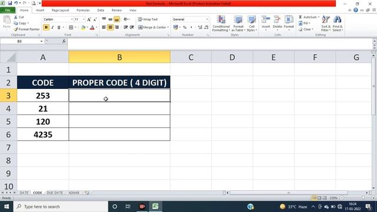Viewport: 377px width, 212px height.
Task: Switch to Page Break Preview view
Action: 325,198
